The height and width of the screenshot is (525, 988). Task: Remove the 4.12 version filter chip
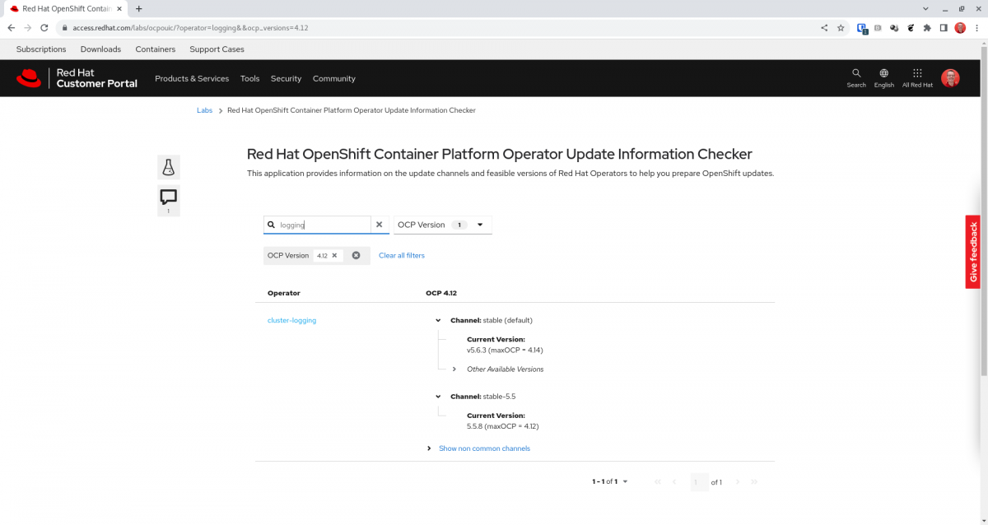[334, 256]
